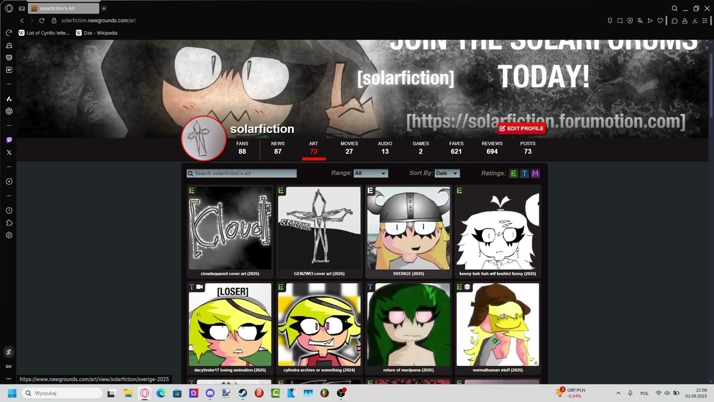Open Dze - Wikipedia bookmark

[x=97, y=33]
